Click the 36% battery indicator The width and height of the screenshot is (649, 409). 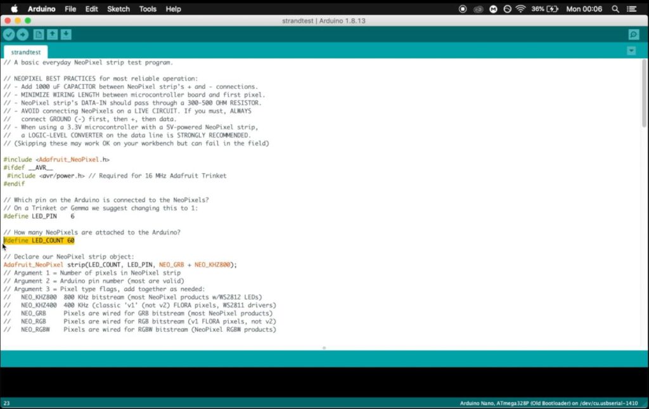click(x=544, y=9)
